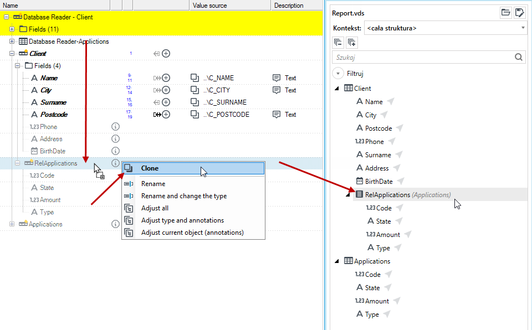
Task: Click the expand all nodes icon
Action: pyautogui.click(x=352, y=43)
